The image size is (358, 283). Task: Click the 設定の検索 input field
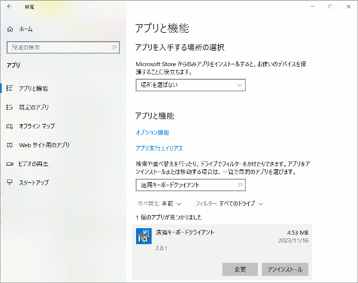coord(57,47)
